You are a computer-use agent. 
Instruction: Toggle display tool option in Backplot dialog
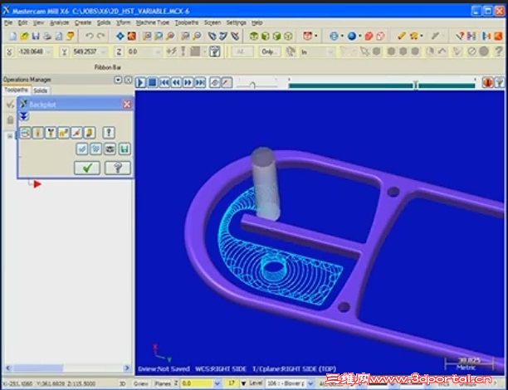tap(38, 133)
